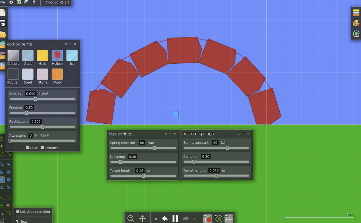361x223 pixels.
Task: Select the gear tool in left toolbox
Action: [x=9, y=172]
